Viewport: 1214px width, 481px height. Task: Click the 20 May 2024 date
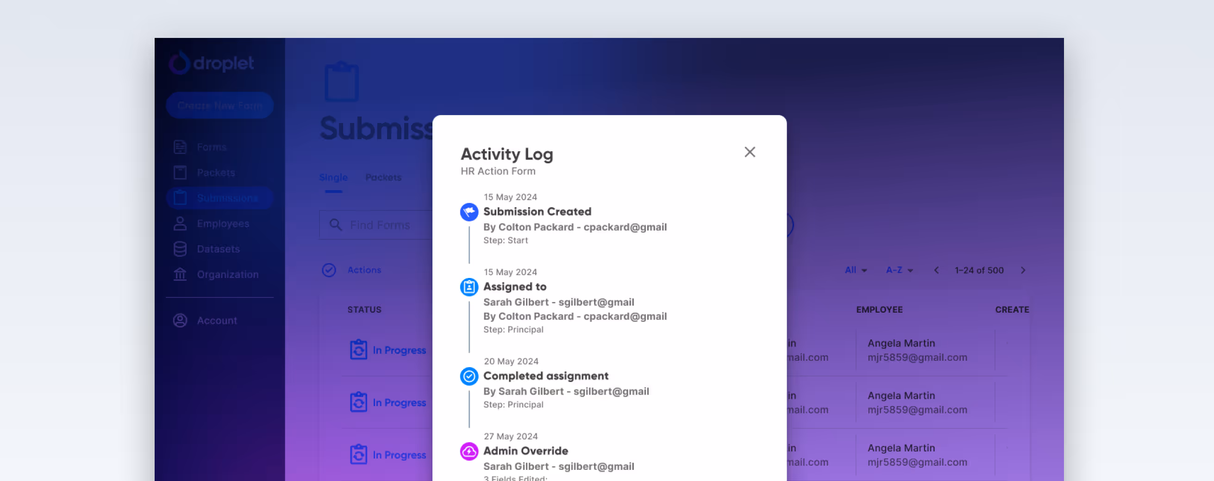511,362
